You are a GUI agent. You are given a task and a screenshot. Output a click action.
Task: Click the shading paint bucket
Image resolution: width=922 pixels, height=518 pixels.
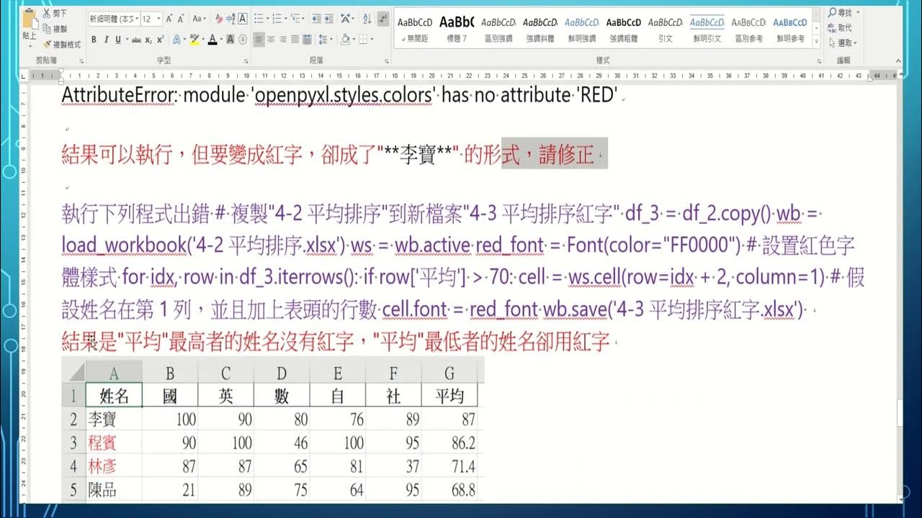345,40
